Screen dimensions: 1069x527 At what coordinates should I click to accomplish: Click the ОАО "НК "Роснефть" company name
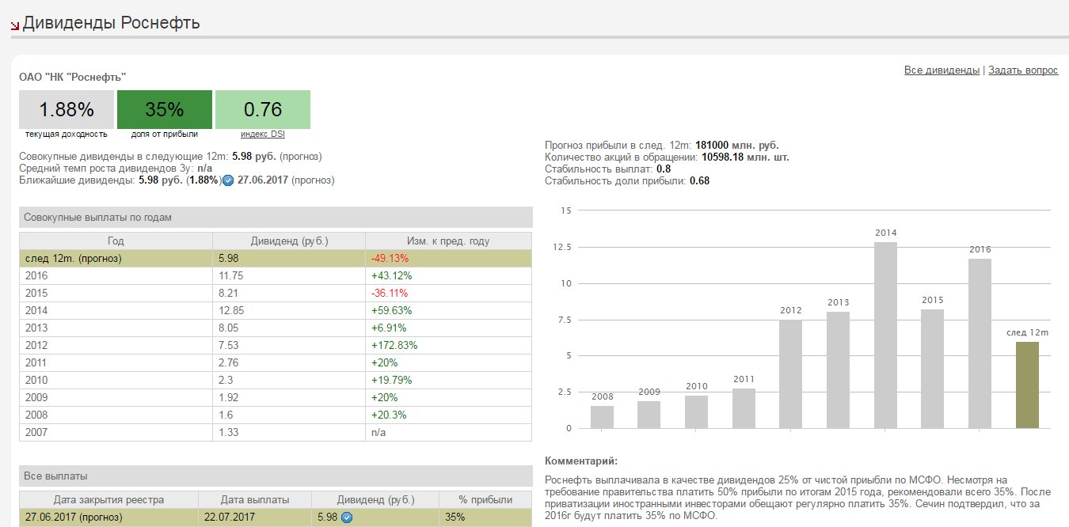click(x=73, y=77)
